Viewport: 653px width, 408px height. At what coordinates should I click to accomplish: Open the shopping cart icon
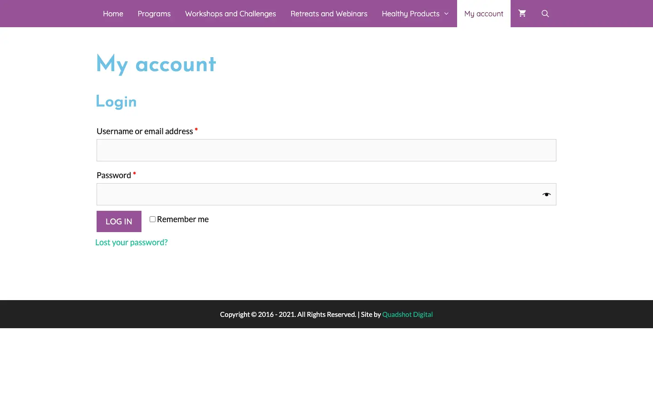[x=522, y=14]
